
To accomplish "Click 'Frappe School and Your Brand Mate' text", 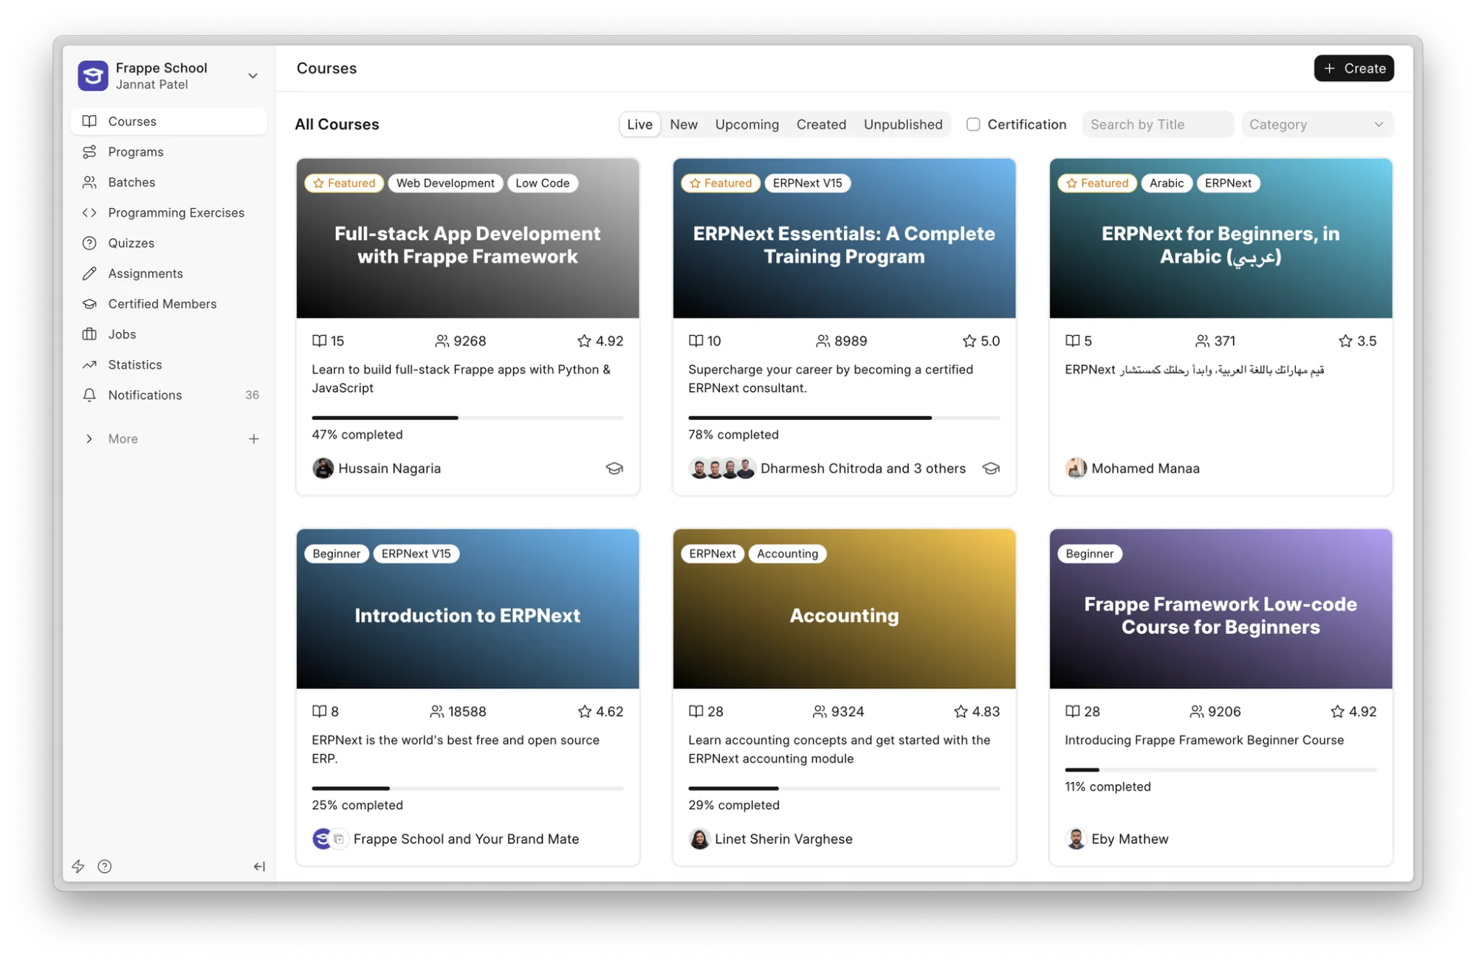I will point(466,839).
